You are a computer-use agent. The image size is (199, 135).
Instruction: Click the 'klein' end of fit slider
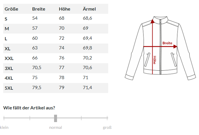4,127
